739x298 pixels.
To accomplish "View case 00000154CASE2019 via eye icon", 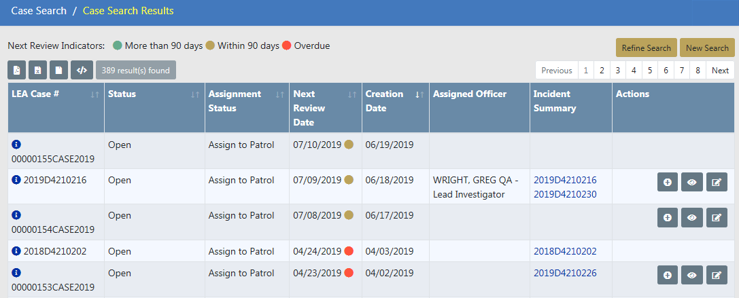I will pos(692,217).
